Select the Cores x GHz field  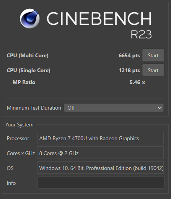[x=101, y=153]
